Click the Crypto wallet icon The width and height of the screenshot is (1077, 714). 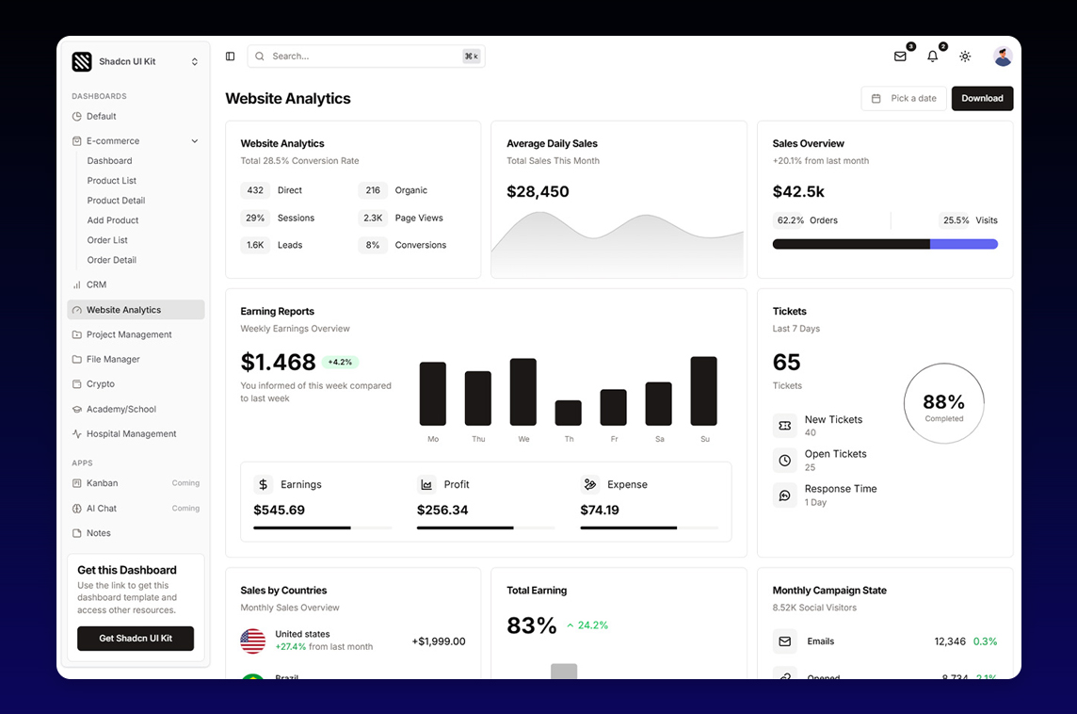tap(77, 384)
